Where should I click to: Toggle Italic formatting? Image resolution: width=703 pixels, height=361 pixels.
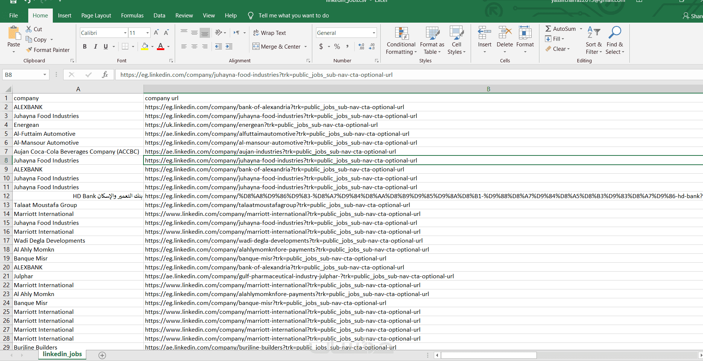(x=96, y=46)
